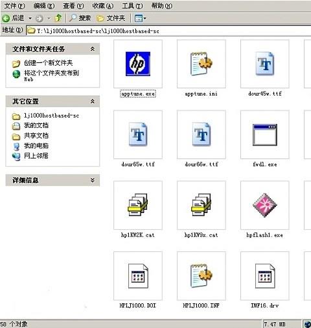Select the dour45w.ttf font icon
This screenshot has height=328, width=311.
265,64
